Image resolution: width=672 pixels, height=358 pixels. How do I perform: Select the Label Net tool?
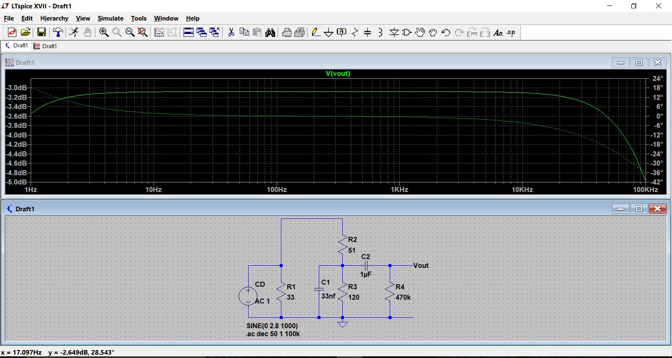coord(342,32)
